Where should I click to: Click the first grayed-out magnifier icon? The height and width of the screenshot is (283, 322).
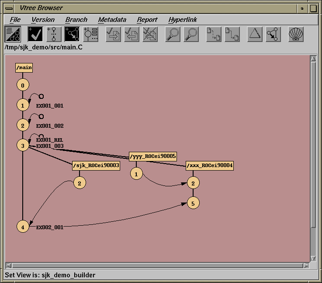[x=173, y=34]
